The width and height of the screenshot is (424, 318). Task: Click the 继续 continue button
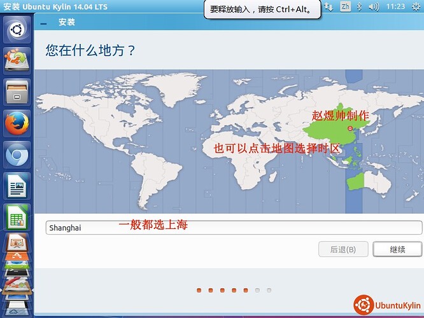[397, 249]
